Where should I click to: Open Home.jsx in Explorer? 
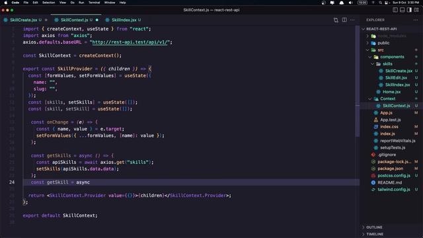[x=391, y=92]
